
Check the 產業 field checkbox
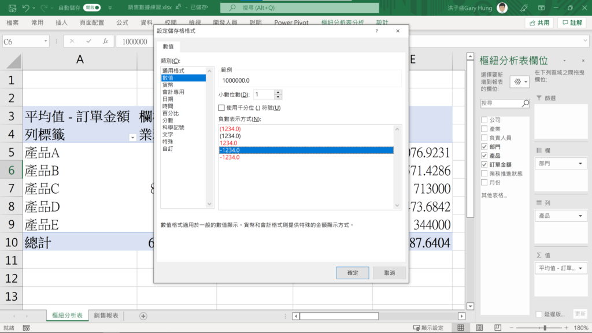point(484,129)
